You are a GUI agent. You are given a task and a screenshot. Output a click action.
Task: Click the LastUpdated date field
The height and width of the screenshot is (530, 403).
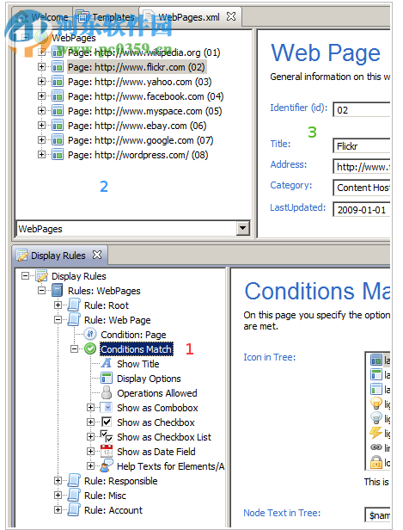[x=362, y=210]
